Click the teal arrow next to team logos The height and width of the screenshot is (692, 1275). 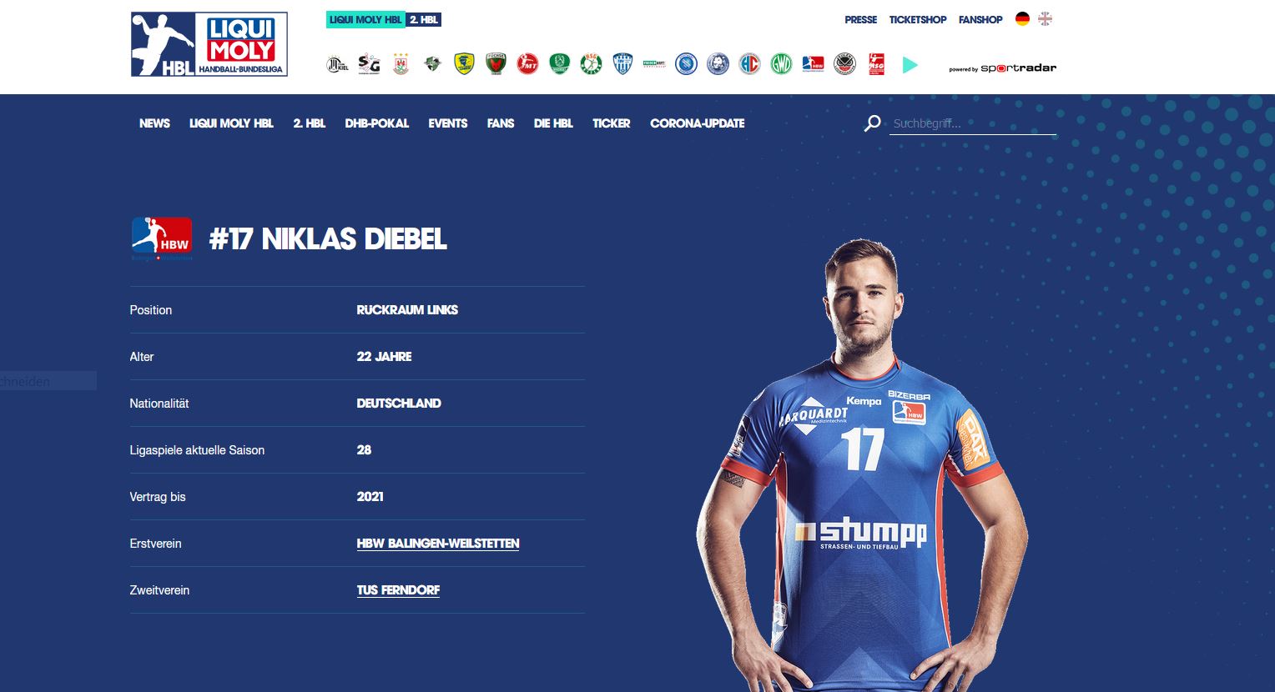[x=910, y=65]
